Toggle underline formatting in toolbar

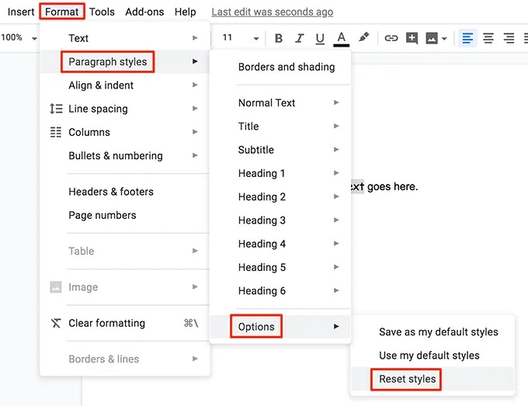(x=320, y=38)
